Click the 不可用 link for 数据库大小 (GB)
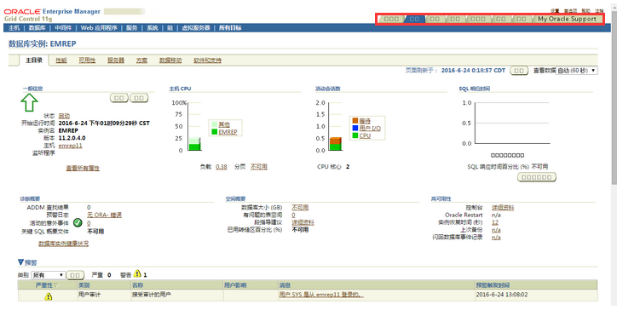 [300, 207]
